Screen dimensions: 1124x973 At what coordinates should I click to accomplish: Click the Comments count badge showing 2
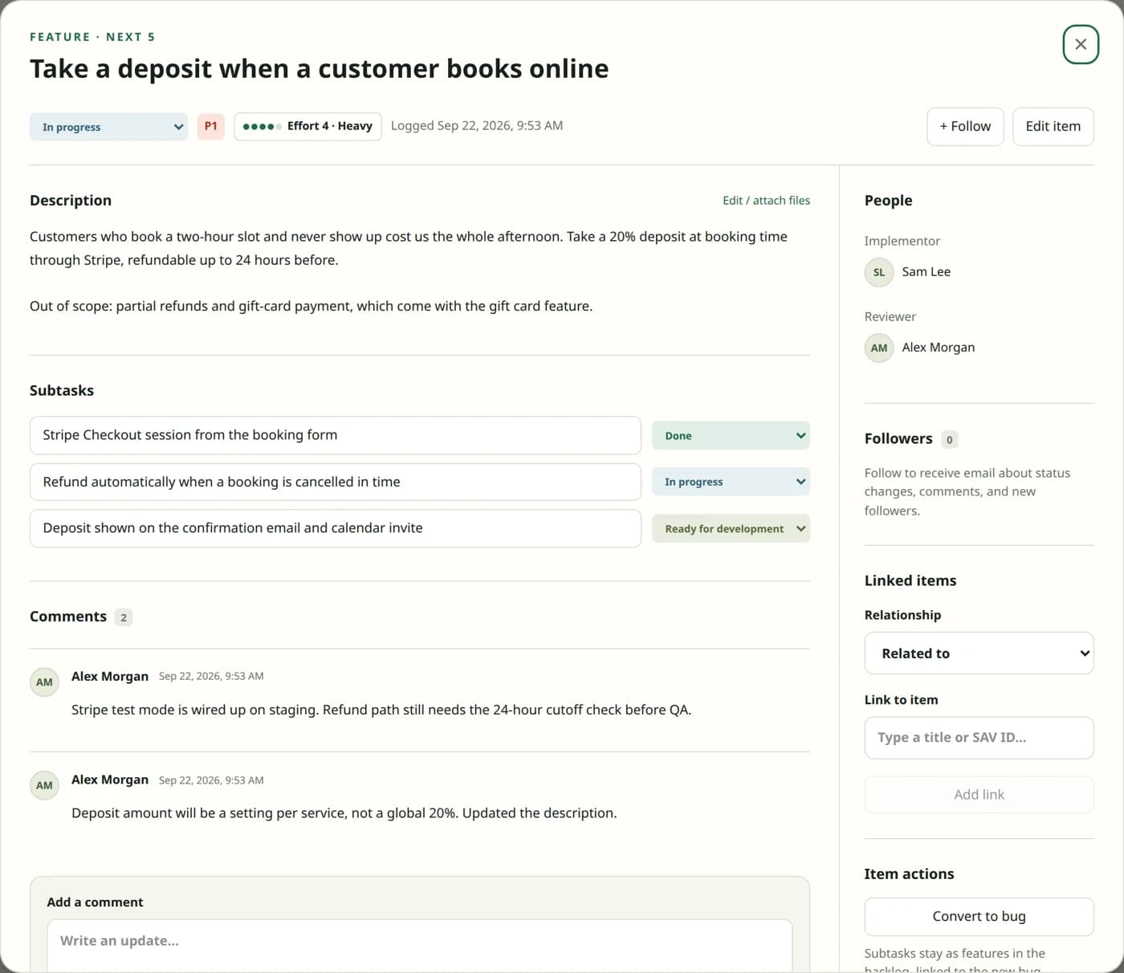[124, 617]
